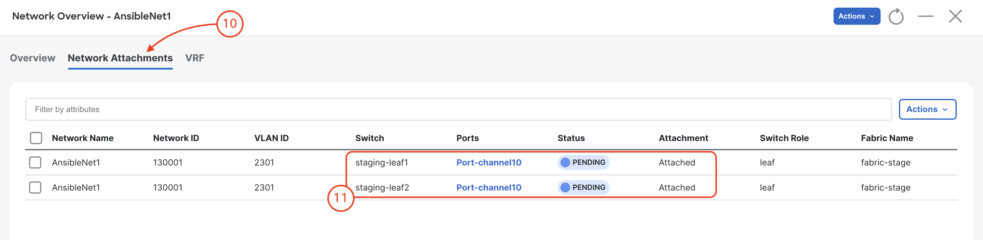Click PENDING status badge for staging-leaf2

(x=584, y=187)
